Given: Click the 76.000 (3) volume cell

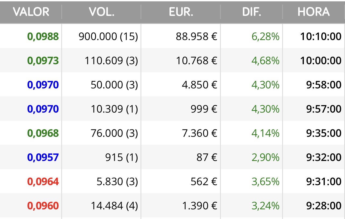Looking at the screenshot, I should pos(114,133).
